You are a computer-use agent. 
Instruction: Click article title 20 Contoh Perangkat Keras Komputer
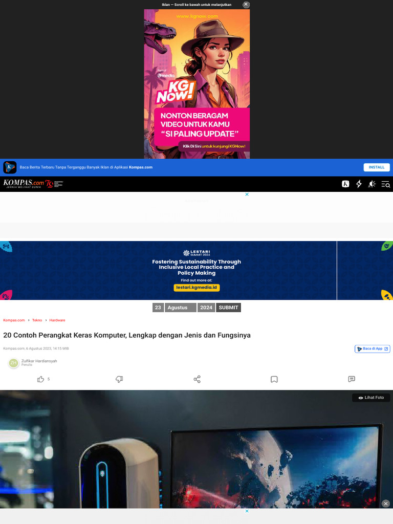tap(127, 335)
